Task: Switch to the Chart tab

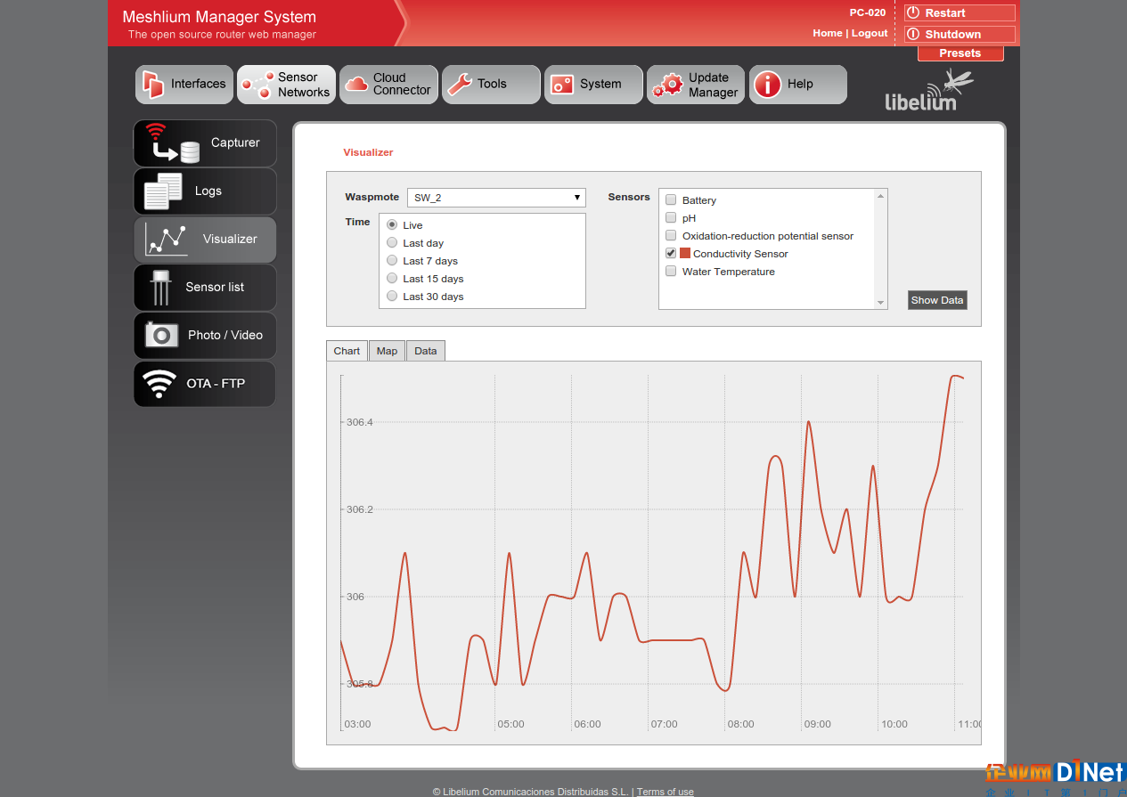Action: (x=347, y=351)
